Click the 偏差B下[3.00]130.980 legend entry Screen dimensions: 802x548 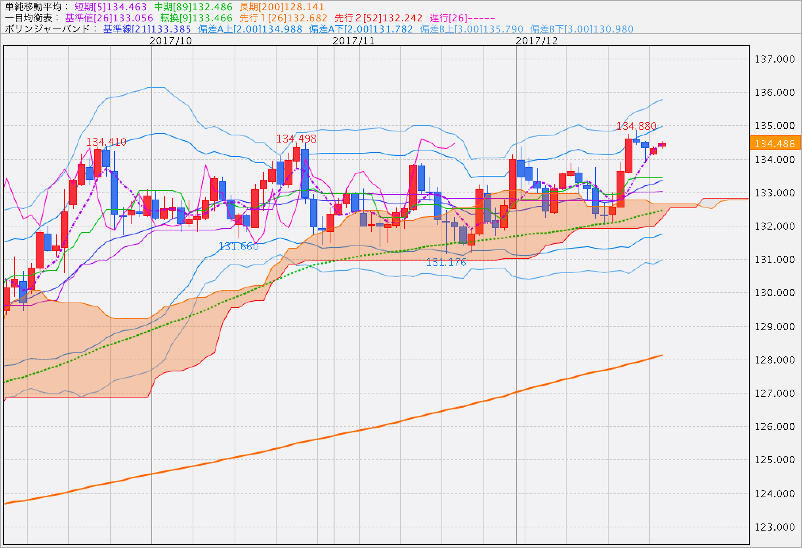click(x=582, y=29)
